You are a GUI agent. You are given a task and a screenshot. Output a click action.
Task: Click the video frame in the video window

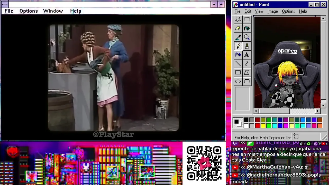coord(114,78)
